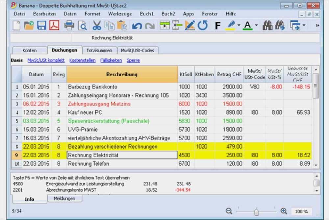The height and width of the screenshot is (220, 329).
Task: Export to PDF using the toolbar icon
Action: coord(54,25)
